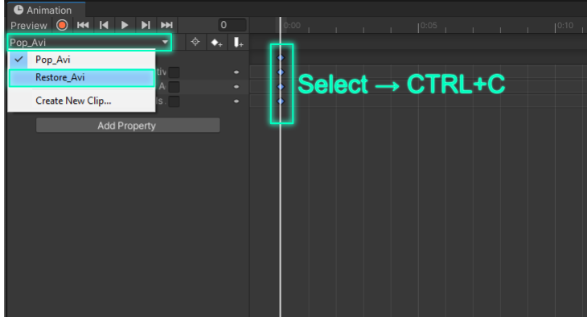Enable keyframe recording mode
Screen dimensions: 587x317
(x=62, y=25)
